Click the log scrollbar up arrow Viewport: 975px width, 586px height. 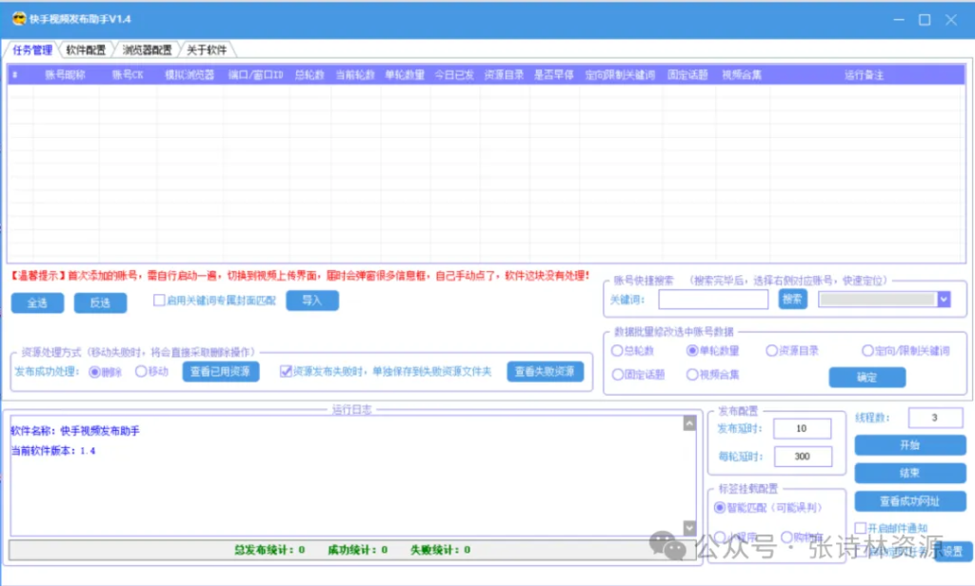pos(689,423)
